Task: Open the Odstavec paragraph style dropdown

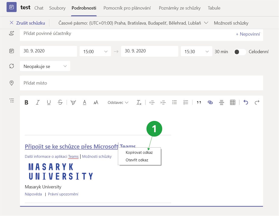Action: point(118,102)
